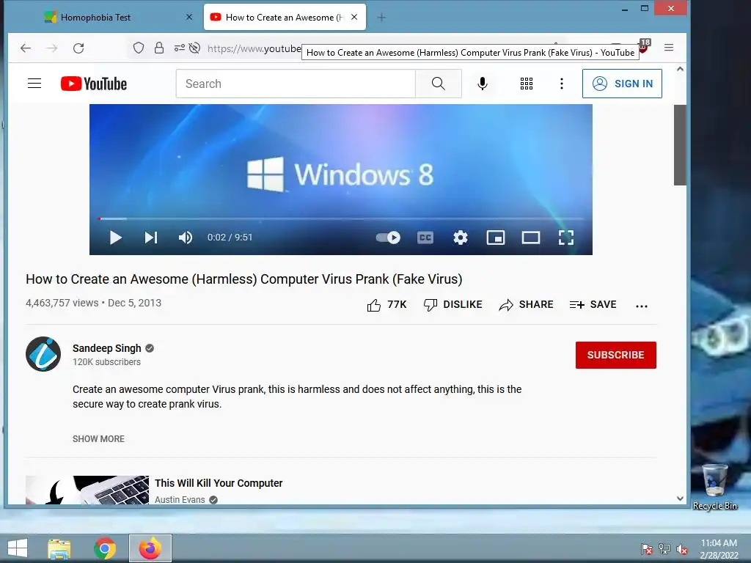Subscribe to Sandeep Singh

tap(615, 355)
